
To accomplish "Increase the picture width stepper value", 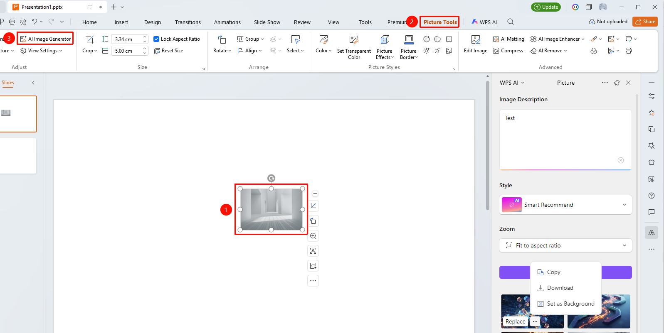I will pyautogui.click(x=145, y=48).
